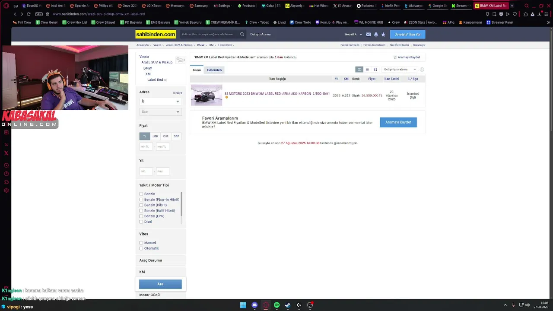
Task: Switch to the Stream browser tab
Action: tap(461, 6)
